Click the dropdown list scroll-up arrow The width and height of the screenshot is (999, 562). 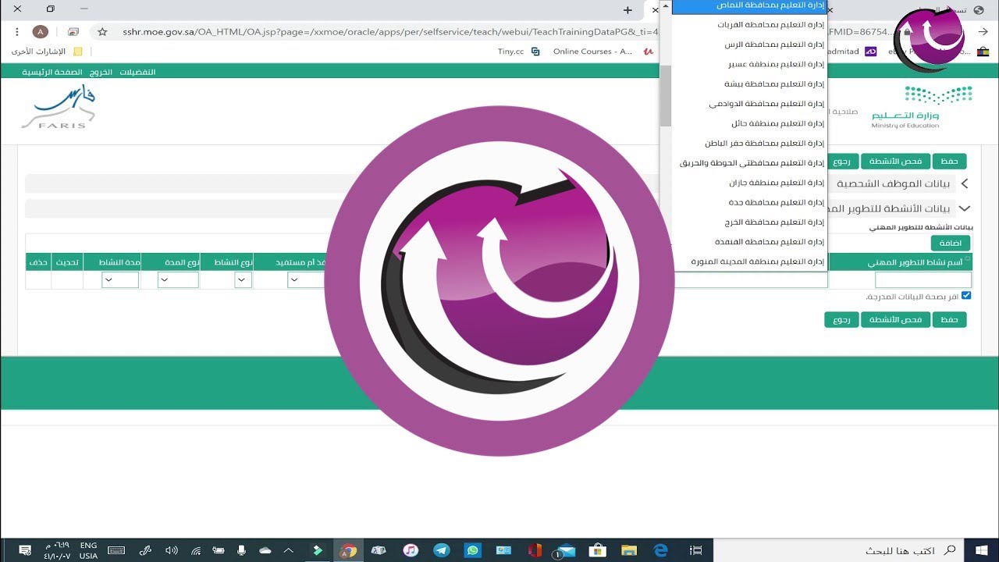pos(666,5)
